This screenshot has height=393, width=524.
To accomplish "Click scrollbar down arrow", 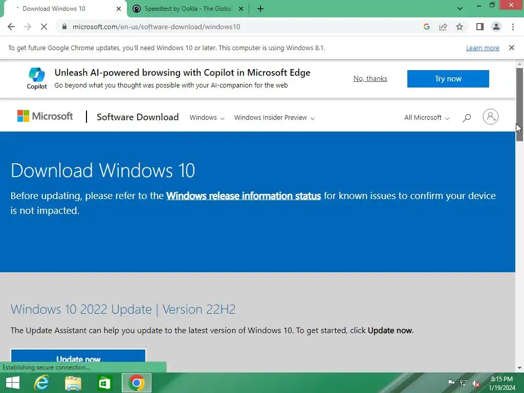I will coord(519,368).
